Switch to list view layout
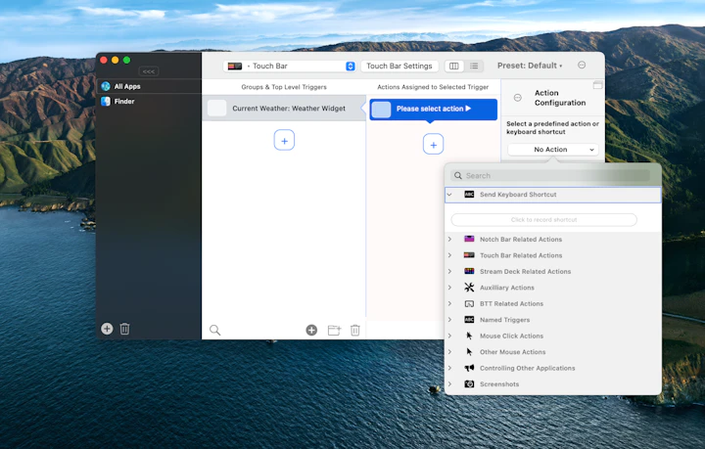The image size is (705, 449). tap(474, 66)
